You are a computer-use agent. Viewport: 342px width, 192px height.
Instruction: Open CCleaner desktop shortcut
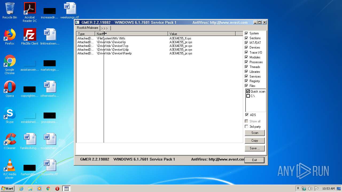point(10,141)
